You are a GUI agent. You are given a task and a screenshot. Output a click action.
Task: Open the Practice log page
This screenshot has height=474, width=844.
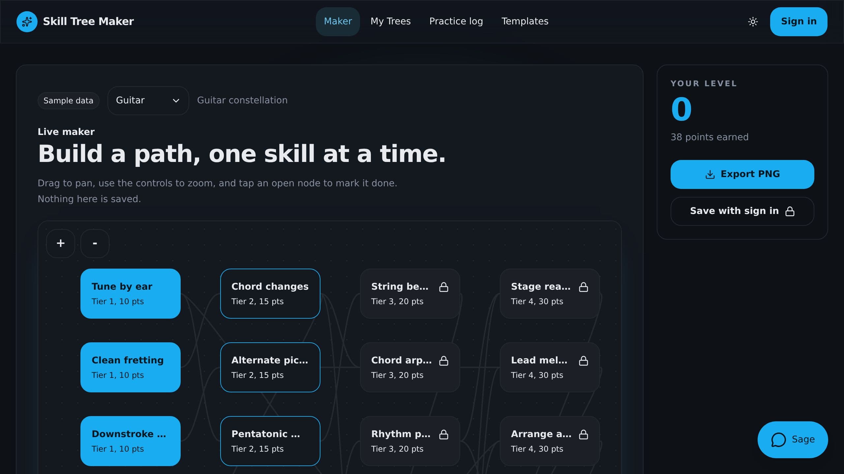click(x=456, y=22)
